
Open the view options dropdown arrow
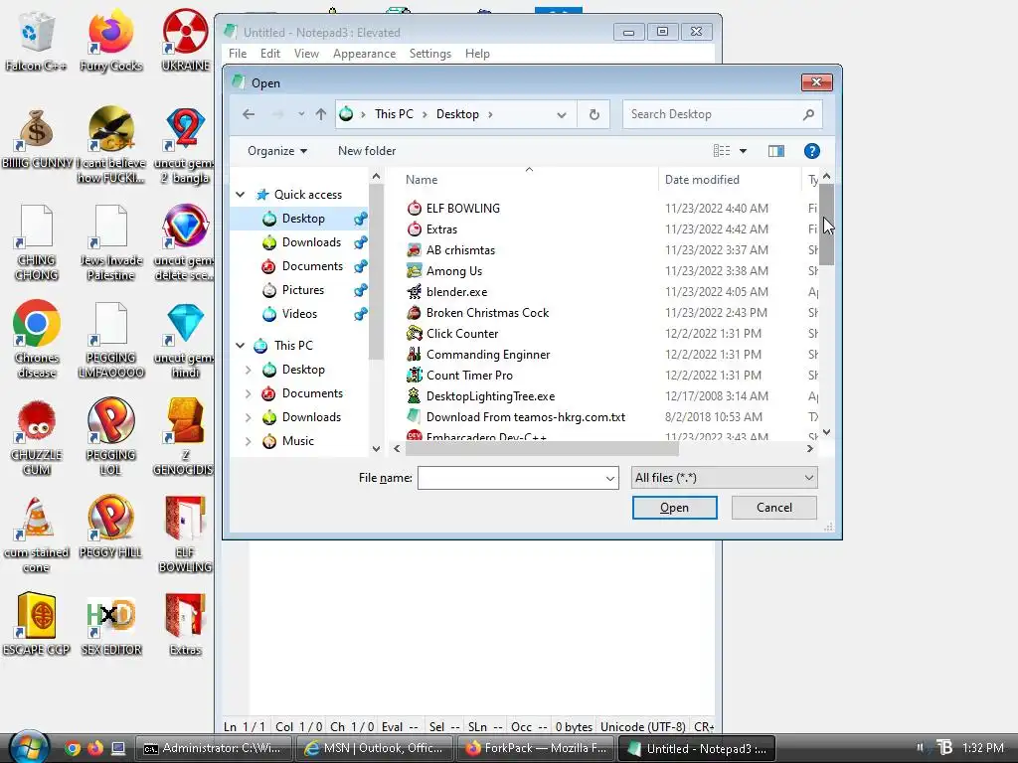tap(743, 151)
